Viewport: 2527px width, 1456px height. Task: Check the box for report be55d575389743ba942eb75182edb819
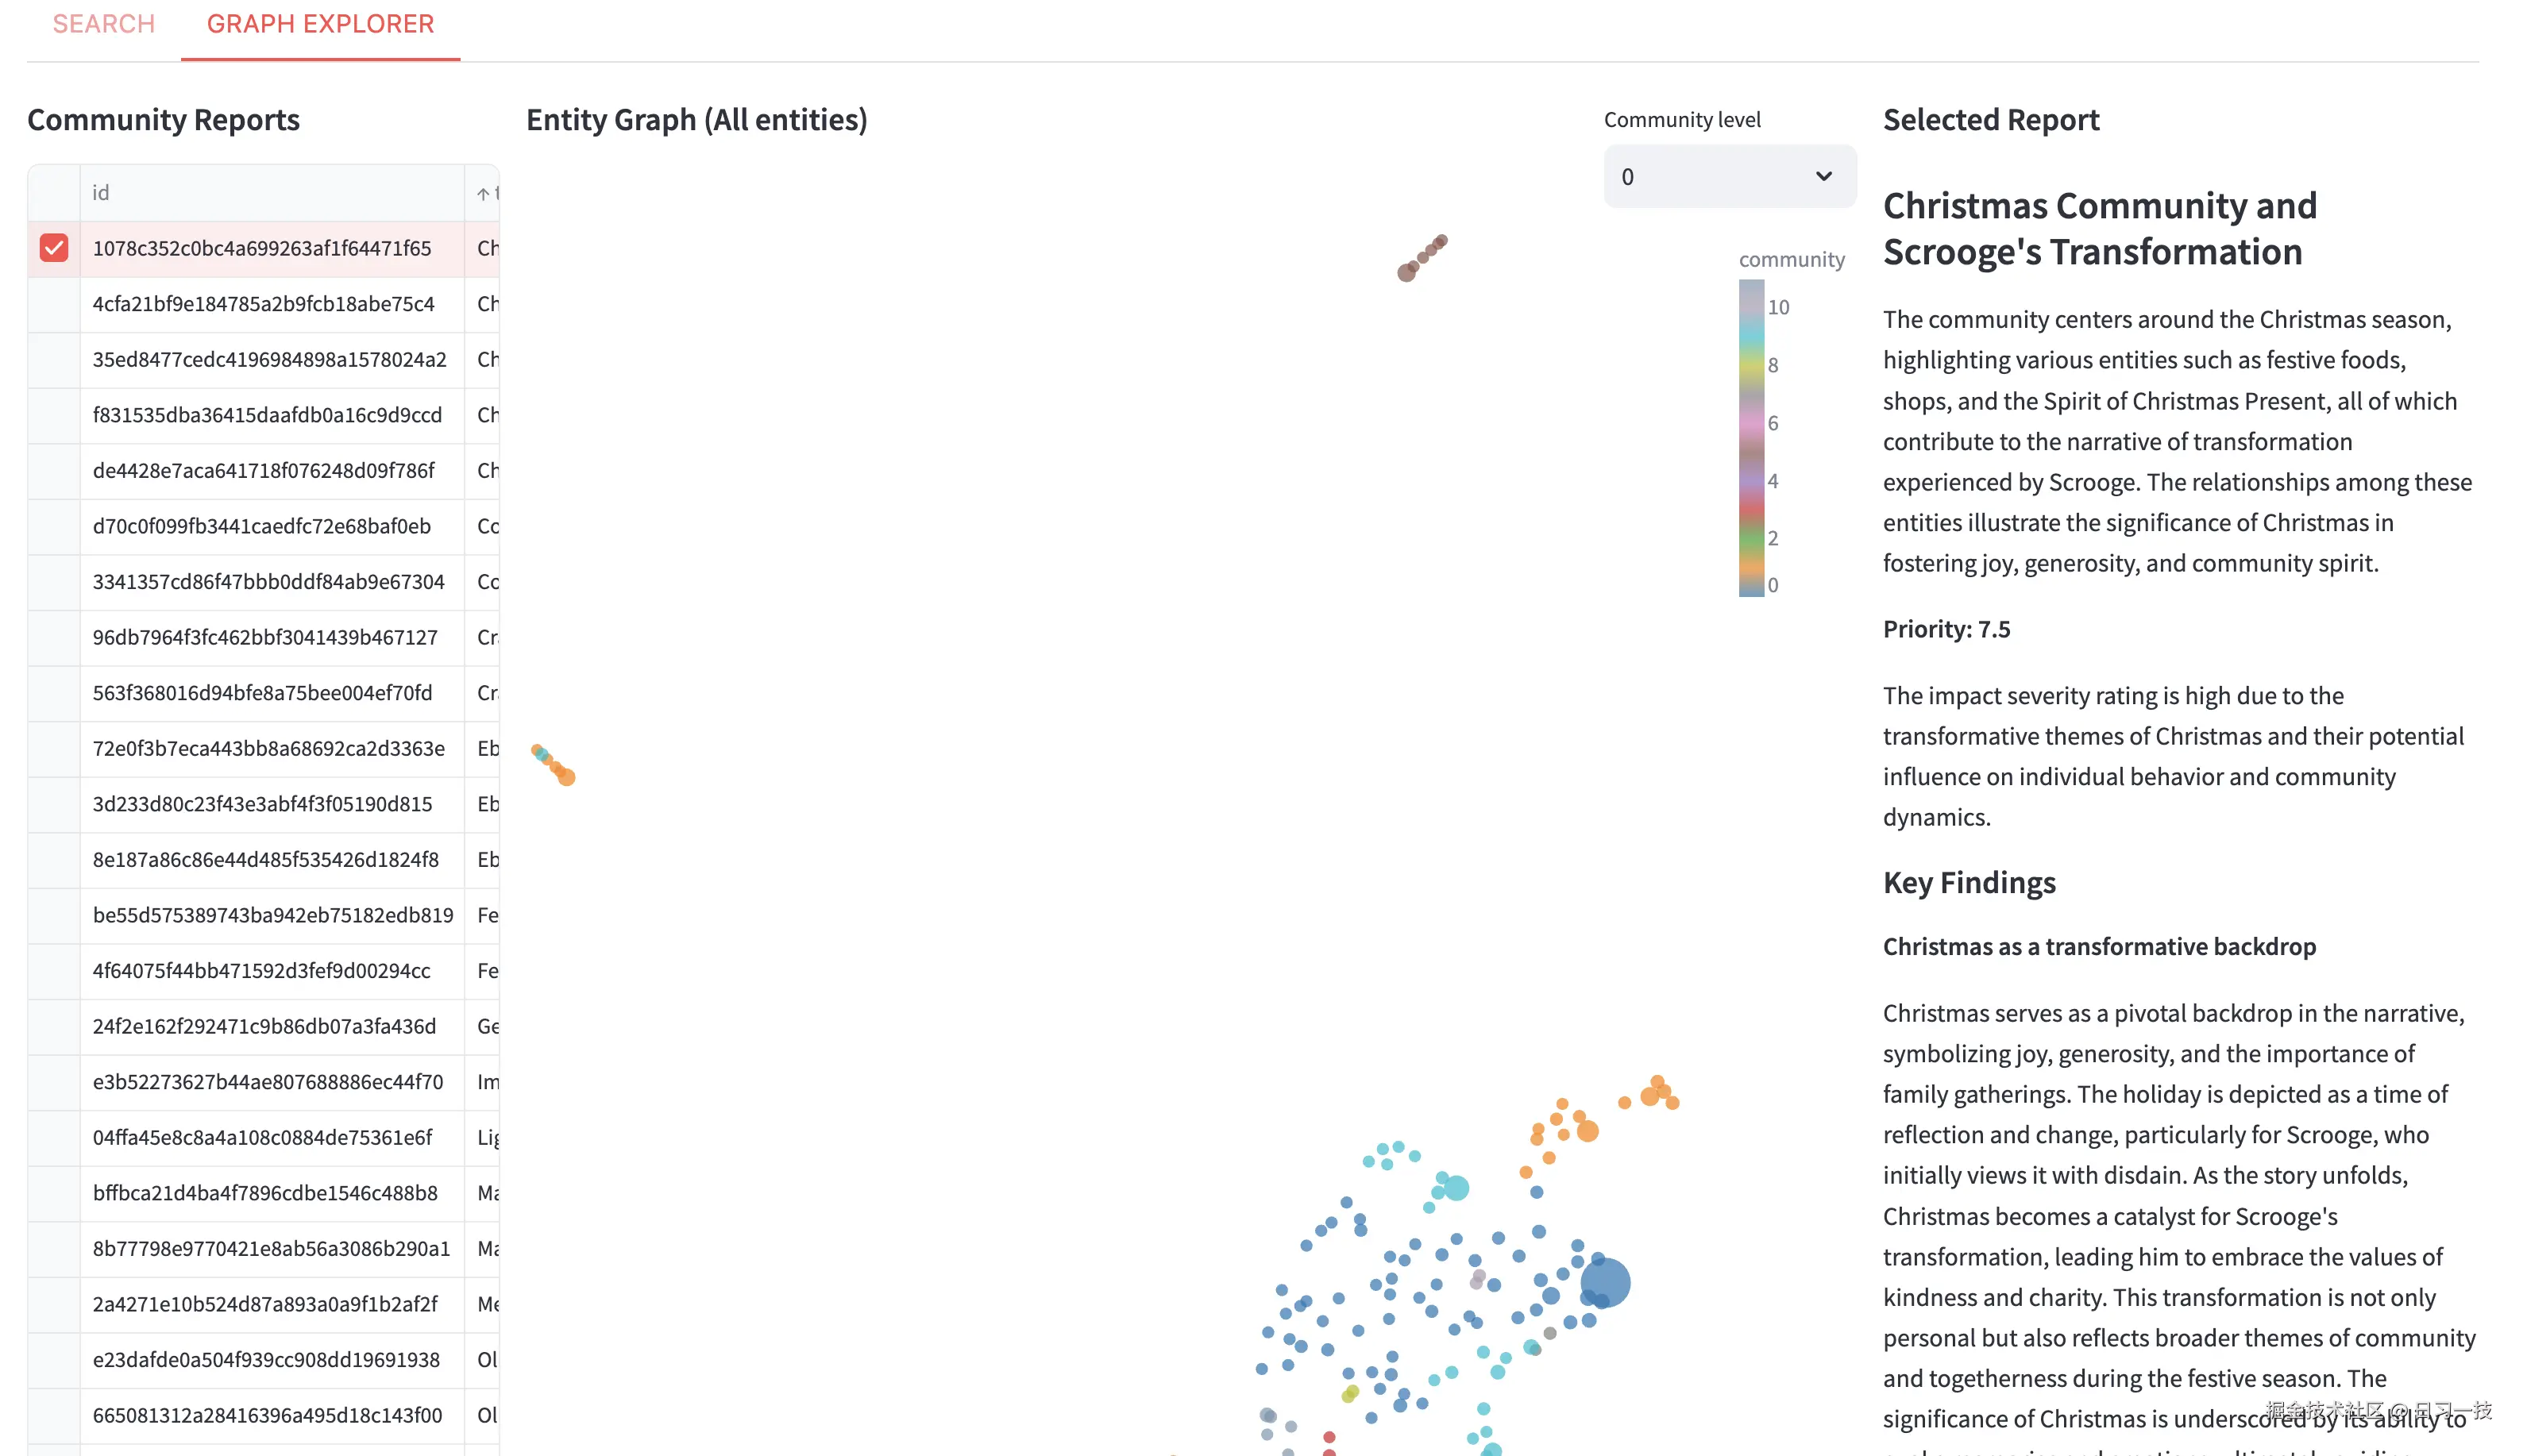point(53,914)
